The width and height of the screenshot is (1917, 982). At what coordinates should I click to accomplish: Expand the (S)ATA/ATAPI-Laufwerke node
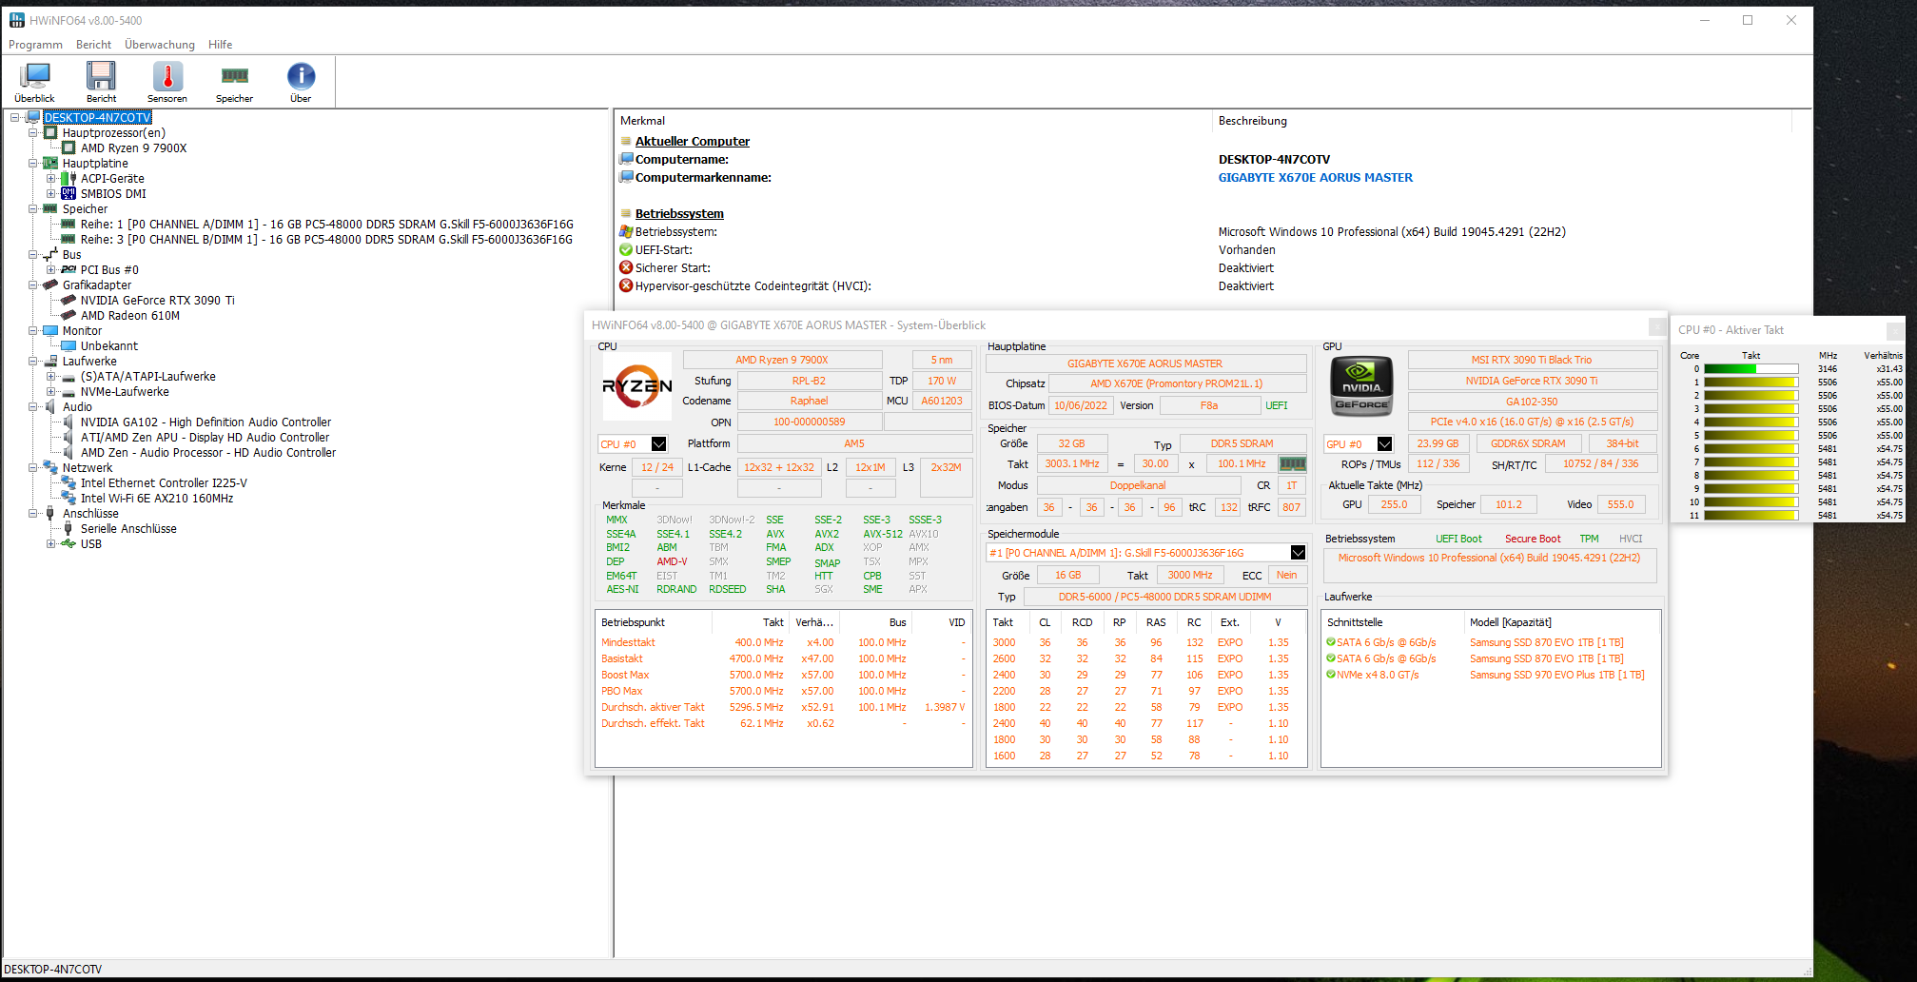[50, 377]
